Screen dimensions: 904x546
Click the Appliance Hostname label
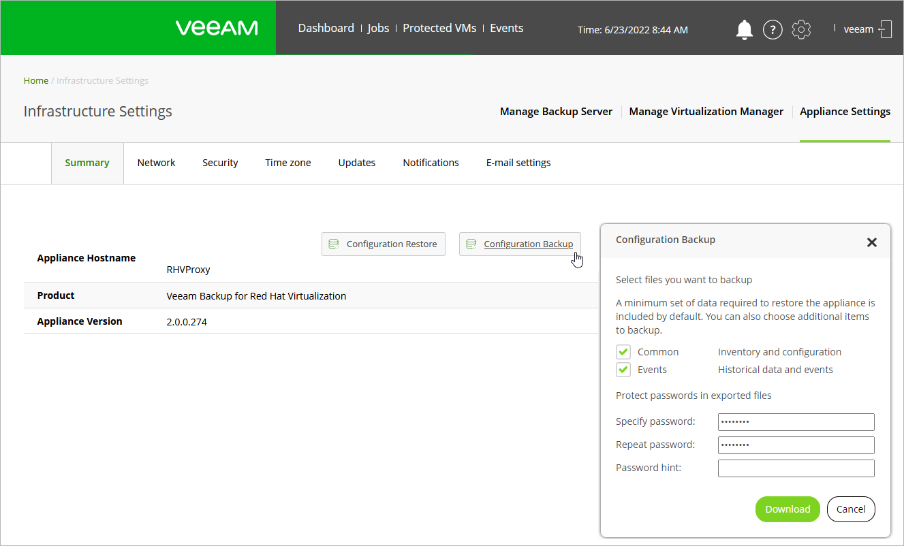pos(87,258)
